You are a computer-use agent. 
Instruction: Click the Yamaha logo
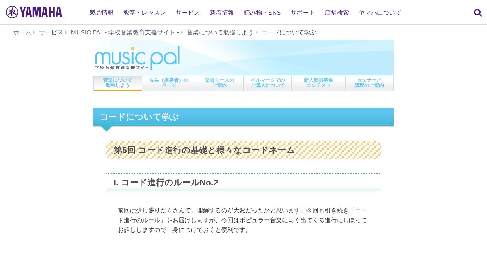pos(34,12)
